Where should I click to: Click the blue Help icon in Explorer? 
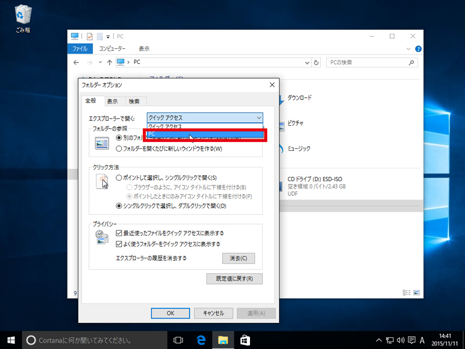(418, 49)
